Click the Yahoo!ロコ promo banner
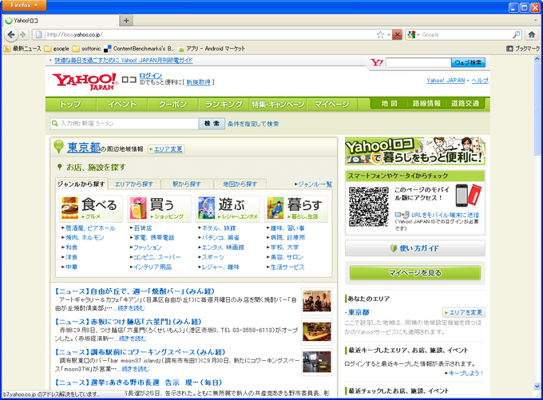The image size is (543, 400). click(x=415, y=151)
